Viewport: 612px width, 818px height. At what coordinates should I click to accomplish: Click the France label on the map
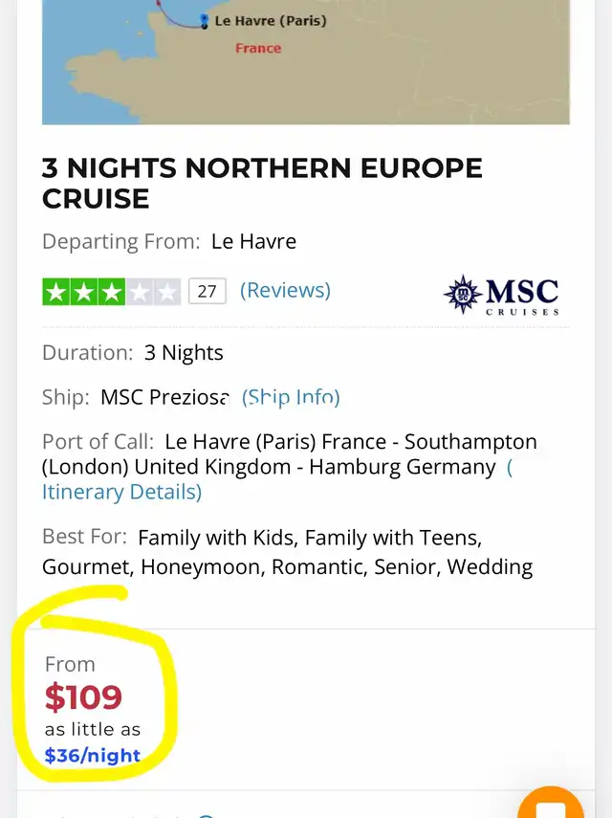coord(258,48)
